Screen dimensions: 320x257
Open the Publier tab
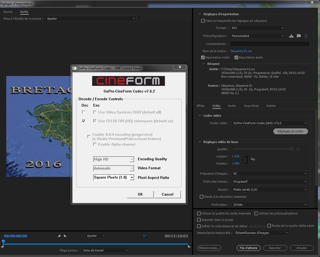271,106
